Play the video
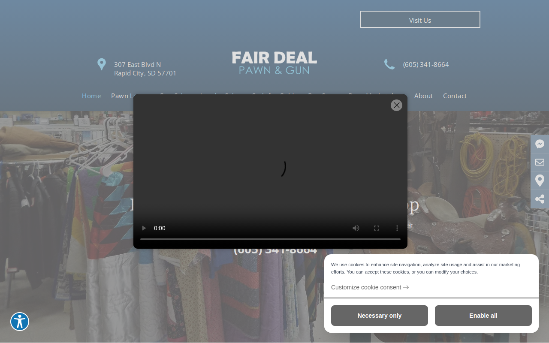 click(144, 228)
